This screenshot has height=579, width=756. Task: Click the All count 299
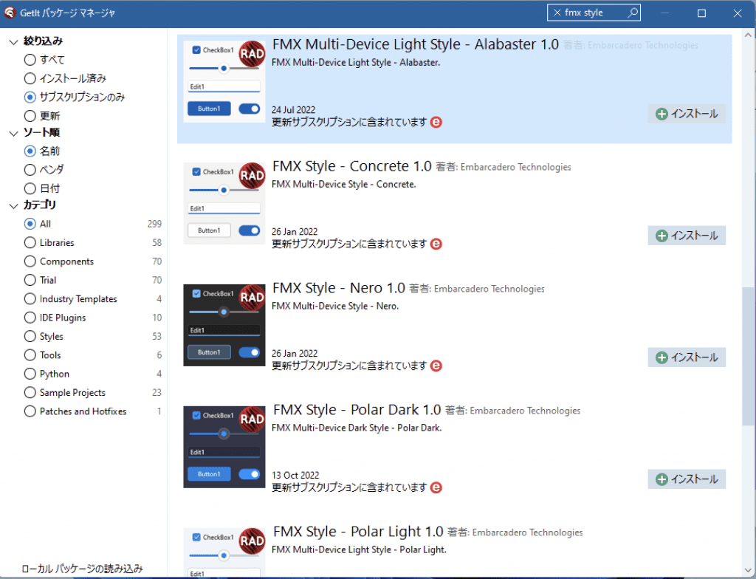tap(154, 224)
